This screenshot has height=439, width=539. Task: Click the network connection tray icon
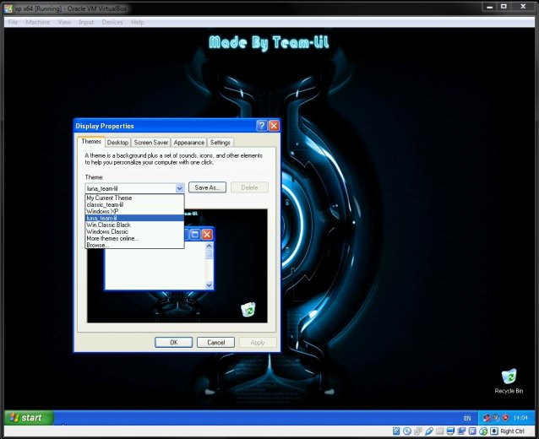[x=487, y=418]
